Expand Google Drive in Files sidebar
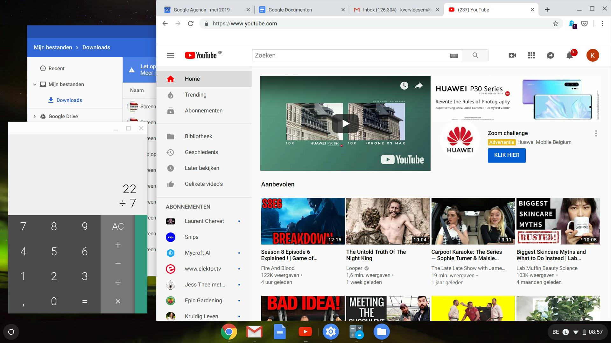The height and width of the screenshot is (343, 611). pyautogui.click(x=35, y=116)
